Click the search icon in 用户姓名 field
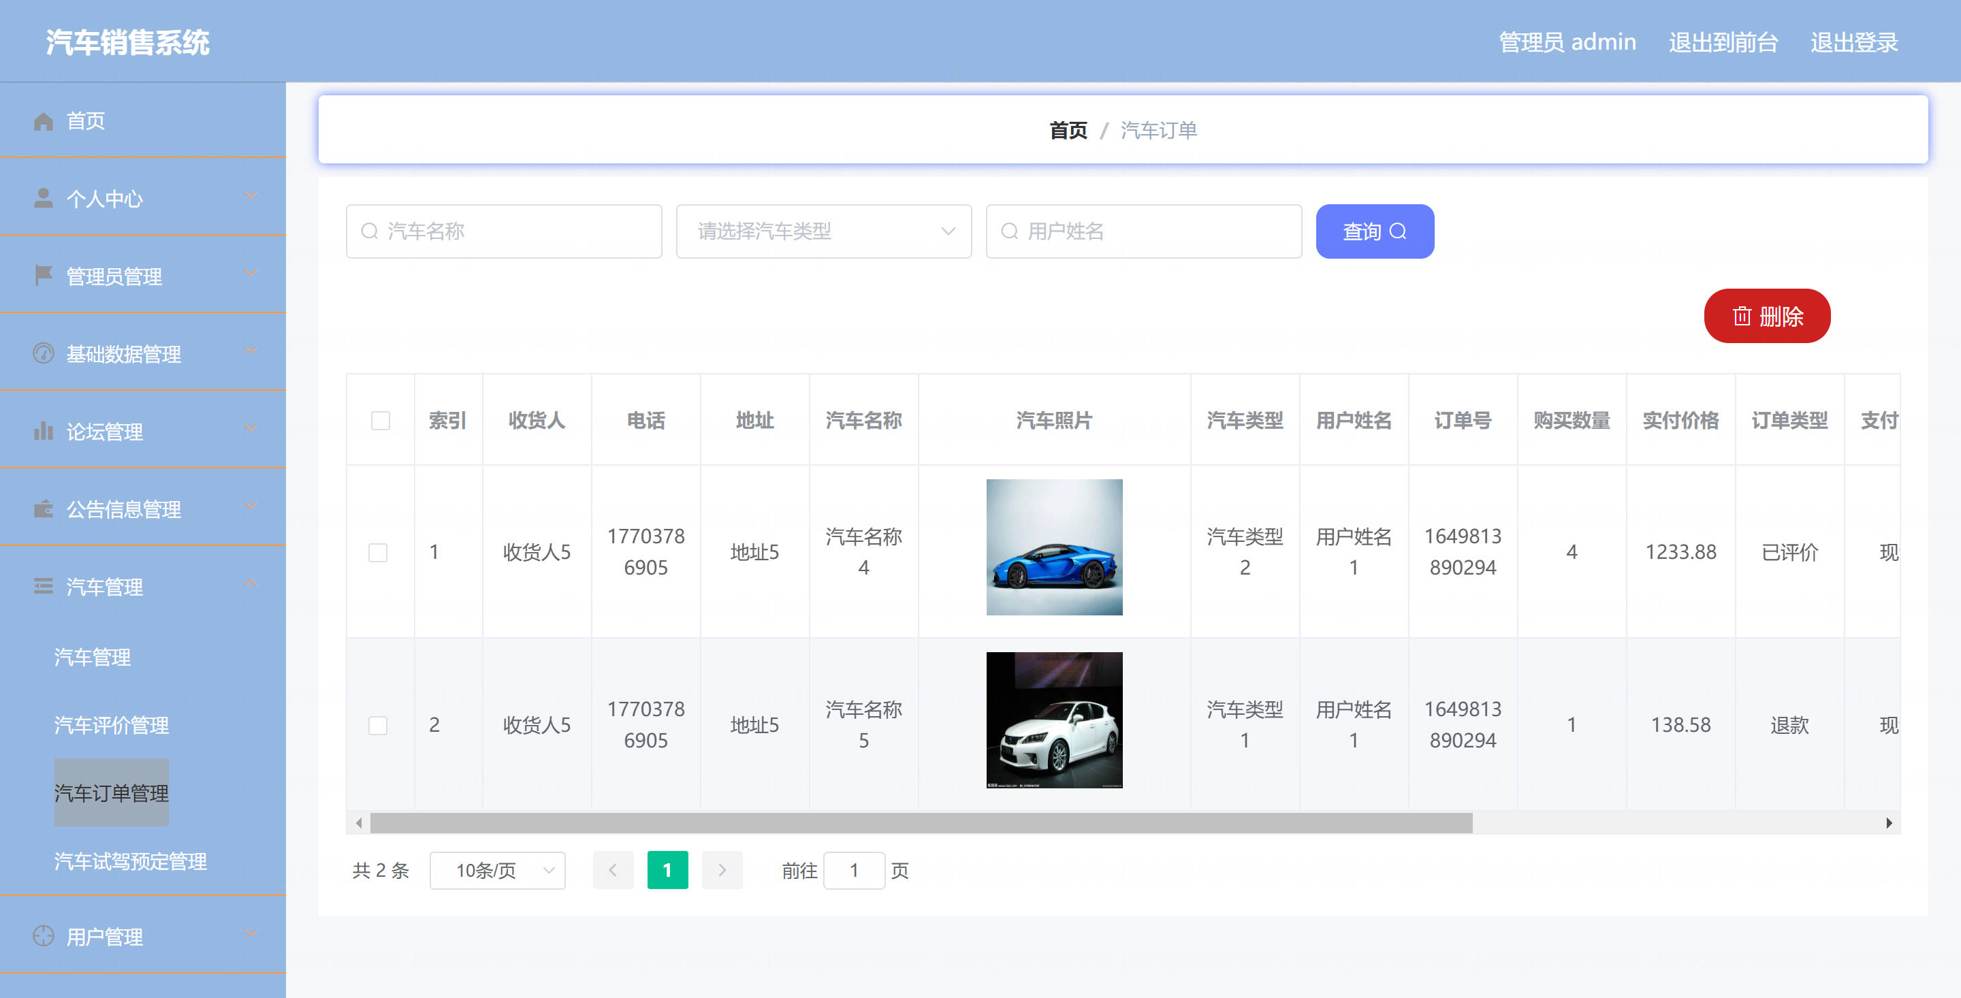This screenshot has height=998, width=1961. point(1009,231)
